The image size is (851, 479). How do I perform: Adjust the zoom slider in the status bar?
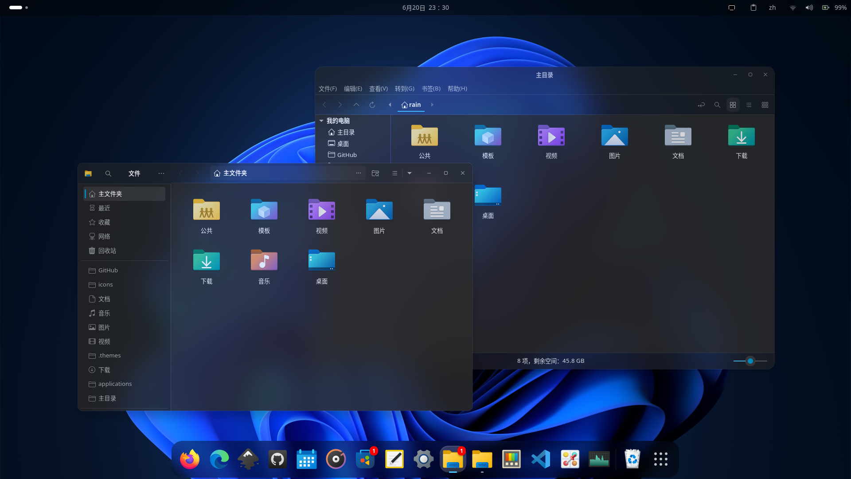750,361
